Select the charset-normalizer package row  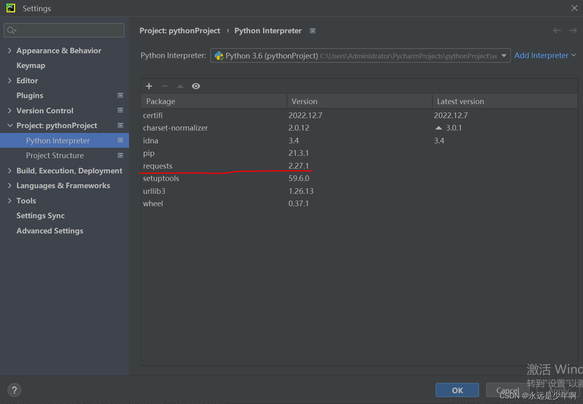click(x=359, y=128)
